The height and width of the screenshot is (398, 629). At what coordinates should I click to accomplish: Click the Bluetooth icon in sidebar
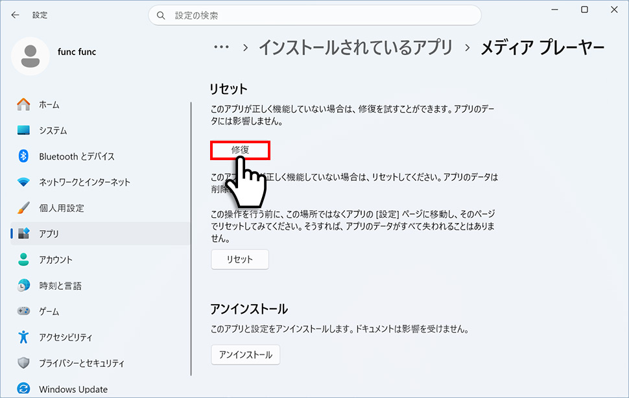23,156
